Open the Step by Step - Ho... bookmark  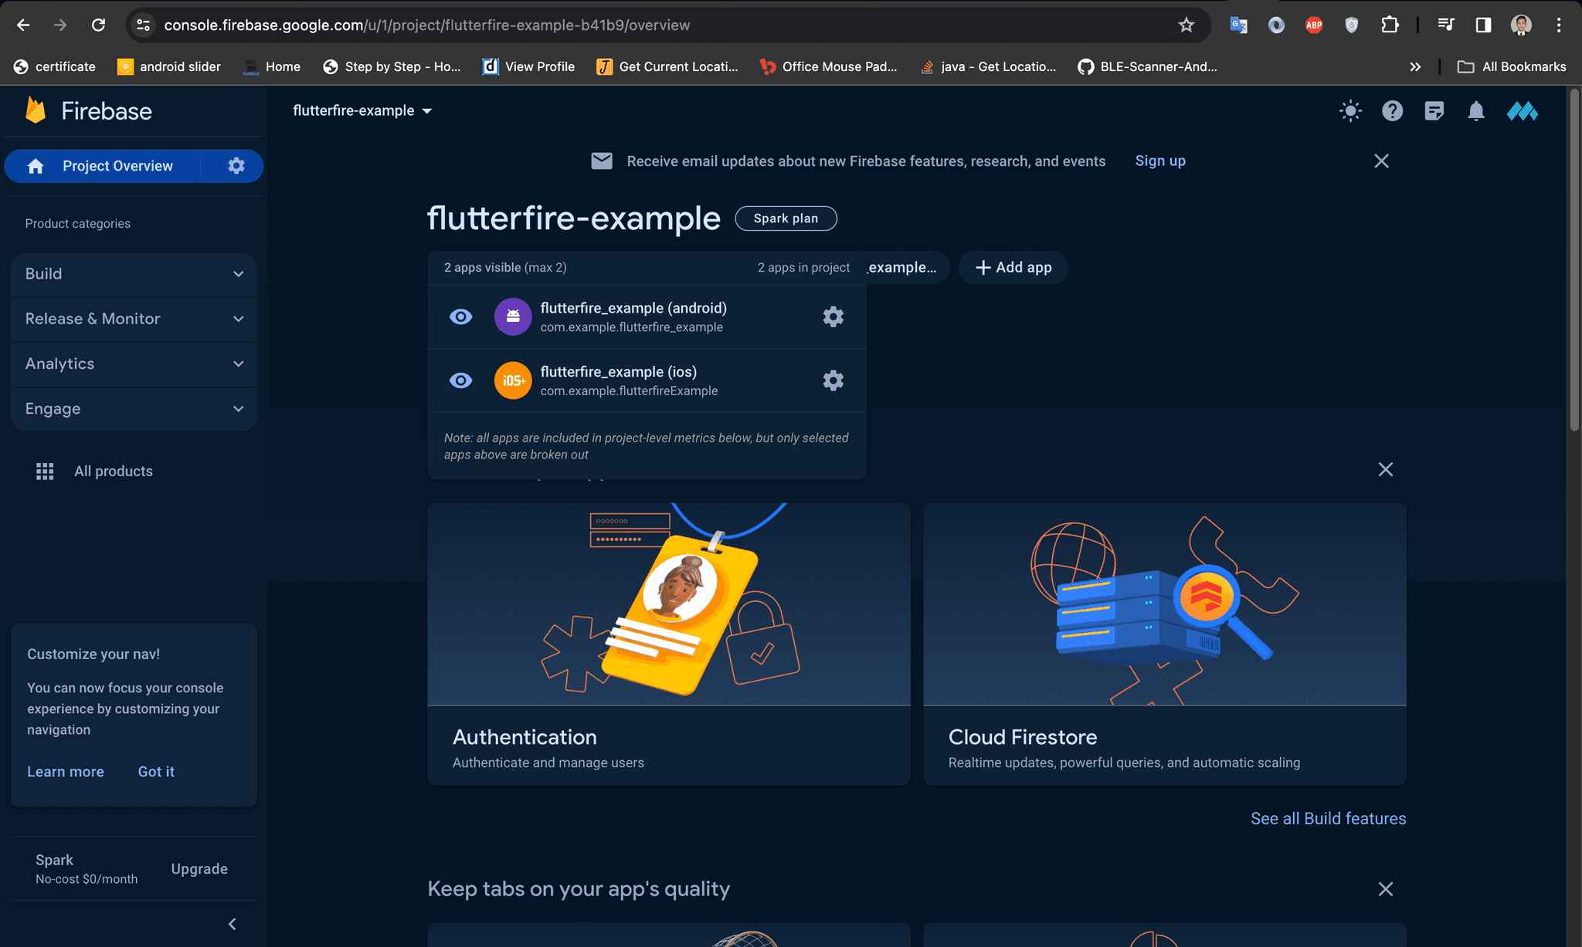[x=392, y=66]
